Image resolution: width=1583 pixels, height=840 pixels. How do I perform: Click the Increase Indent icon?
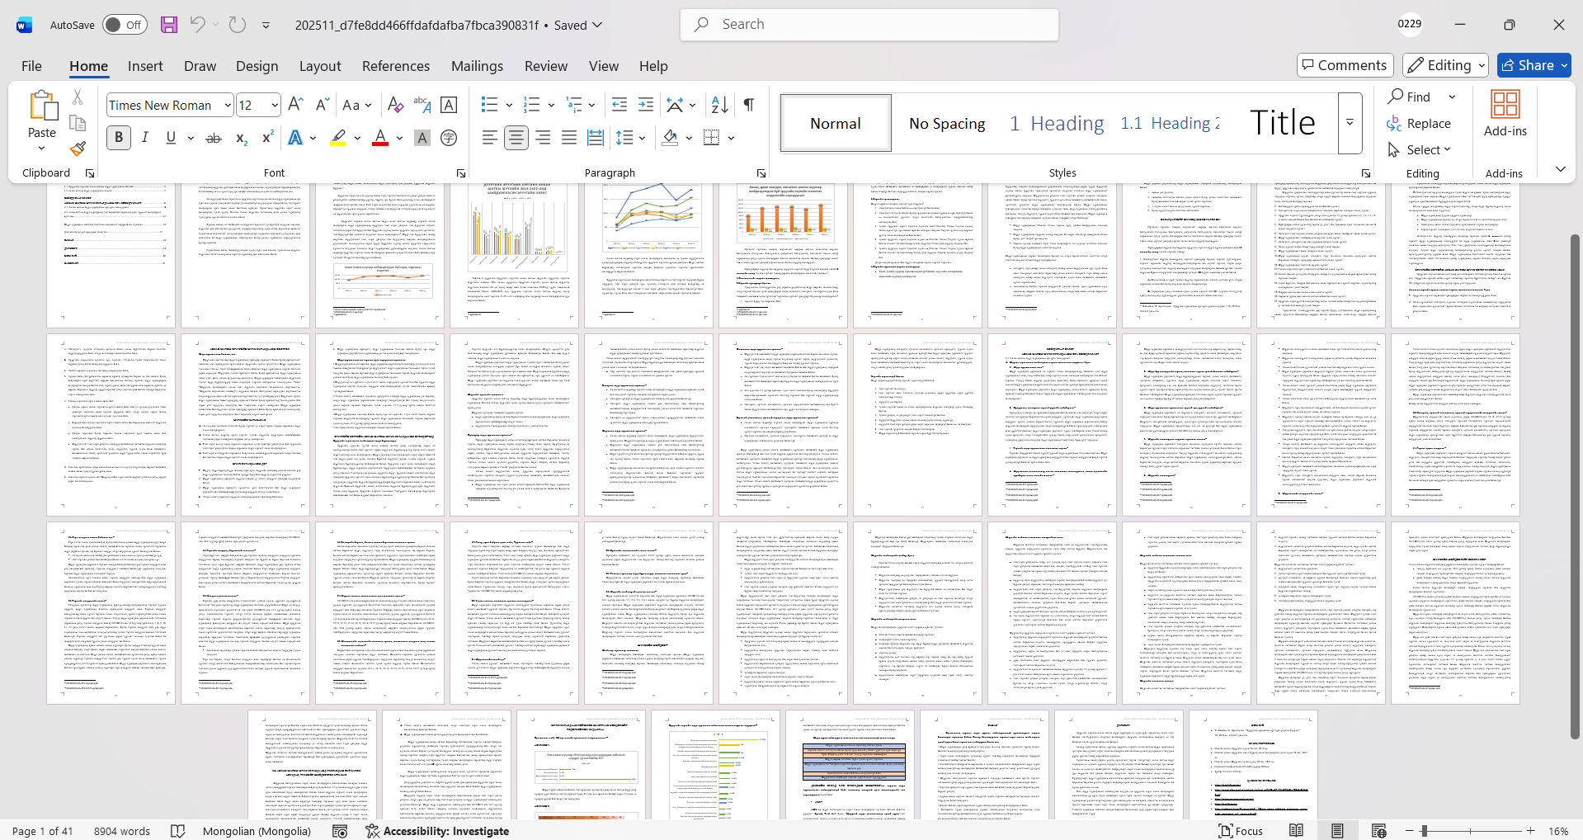coord(646,105)
